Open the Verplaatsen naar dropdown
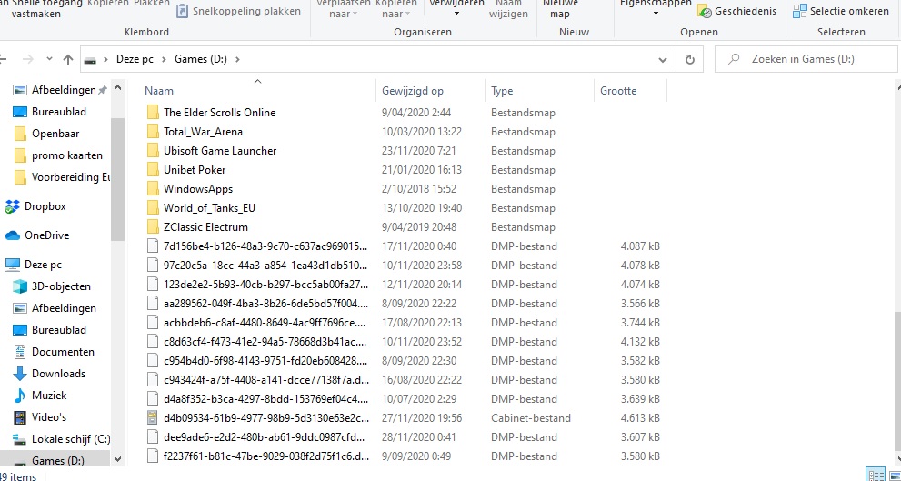 point(344,10)
